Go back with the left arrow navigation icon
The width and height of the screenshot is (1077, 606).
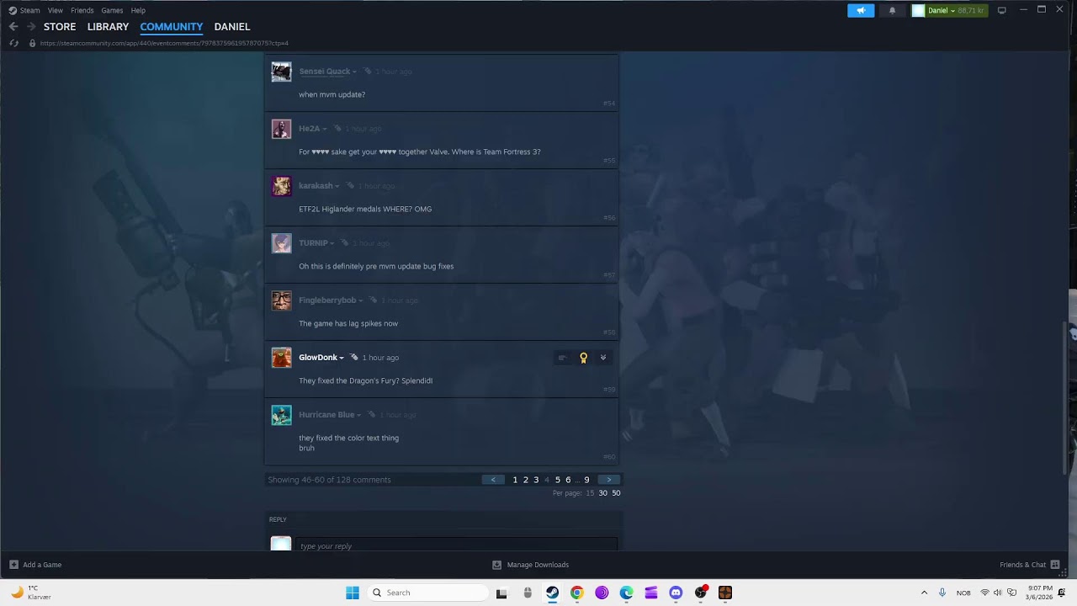pyautogui.click(x=13, y=27)
